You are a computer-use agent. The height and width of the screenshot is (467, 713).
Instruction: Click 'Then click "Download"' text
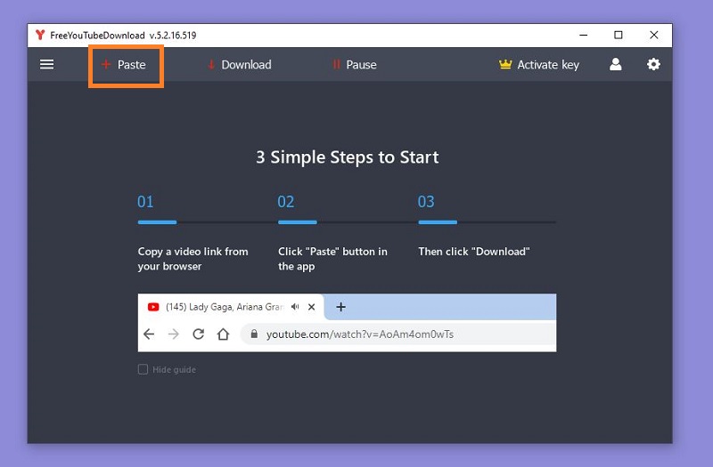[x=474, y=252]
